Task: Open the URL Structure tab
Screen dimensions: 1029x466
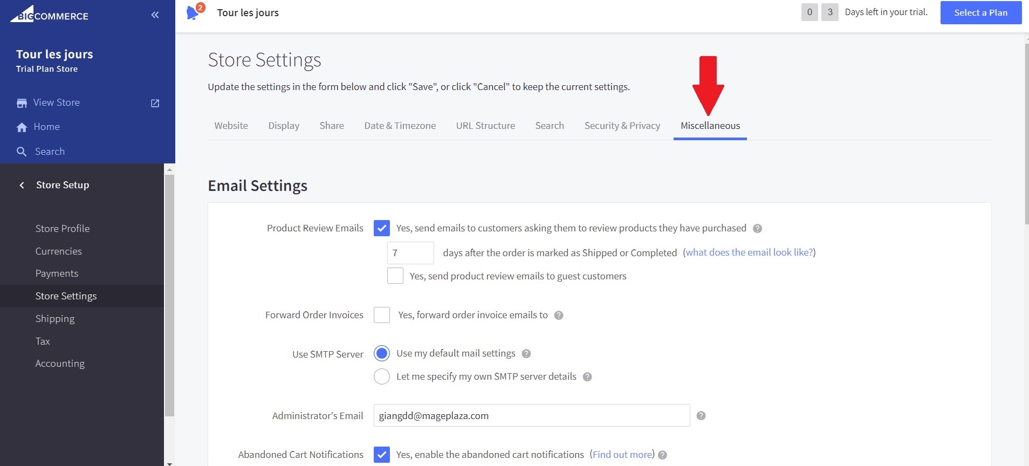Action: pyautogui.click(x=485, y=126)
